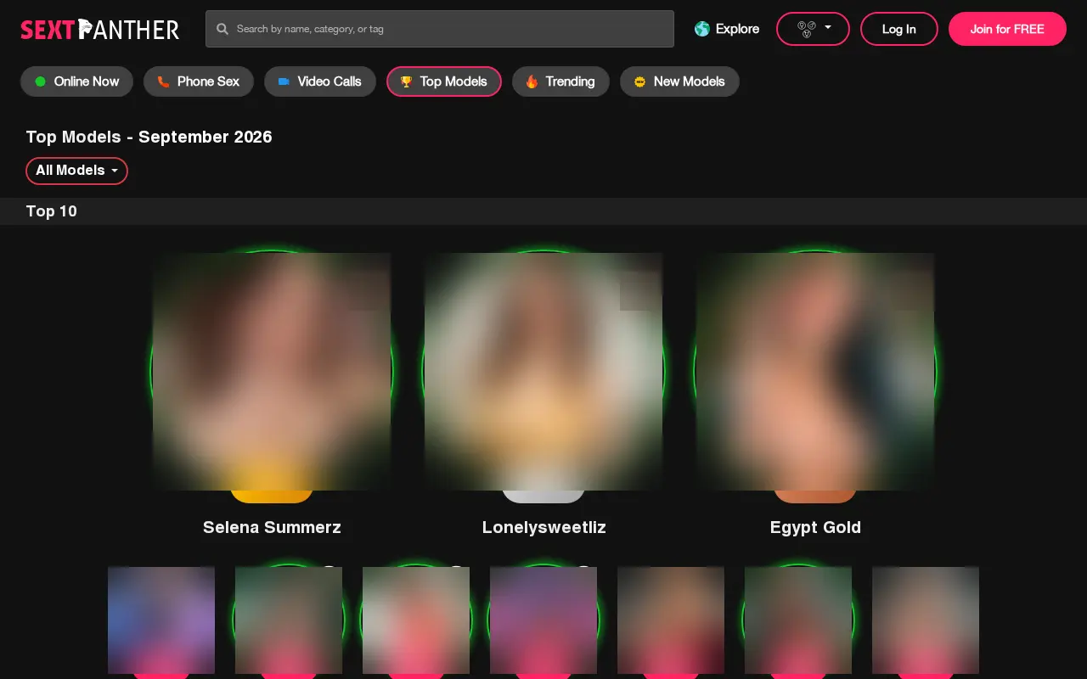Focus the search by name field
Viewport: 1087px width, 679px height.
pos(440,29)
